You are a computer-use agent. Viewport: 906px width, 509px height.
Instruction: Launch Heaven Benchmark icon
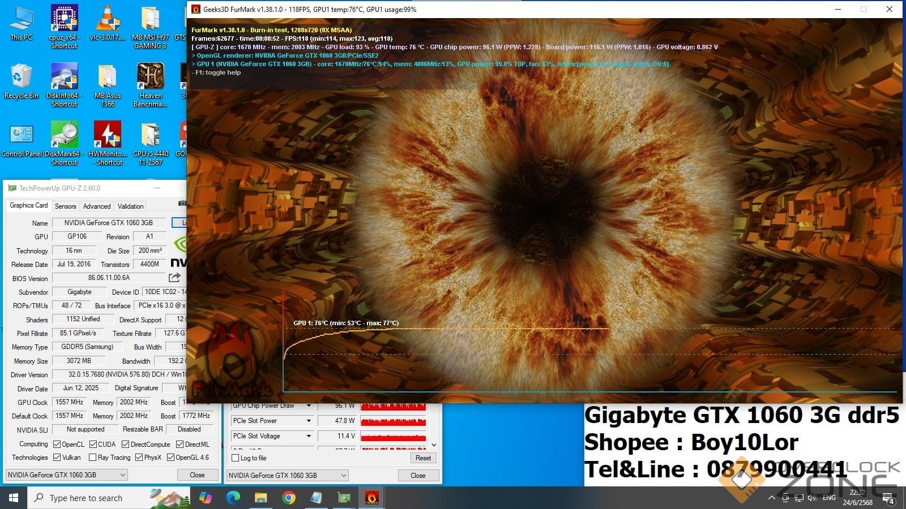point(150,85)
